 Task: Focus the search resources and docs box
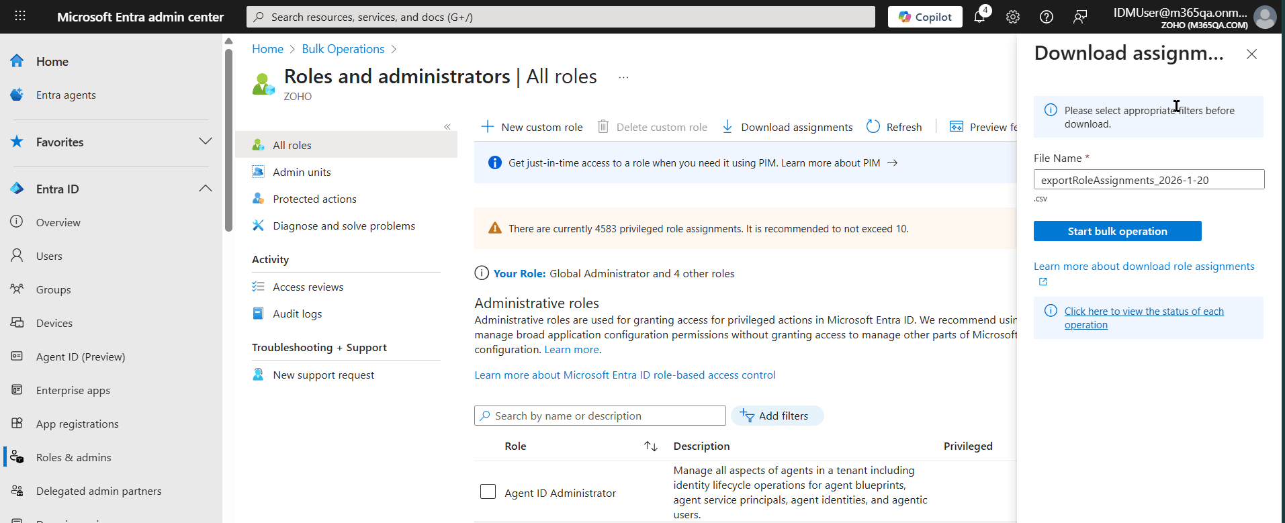pyautogui.click(x=561, y=17)
